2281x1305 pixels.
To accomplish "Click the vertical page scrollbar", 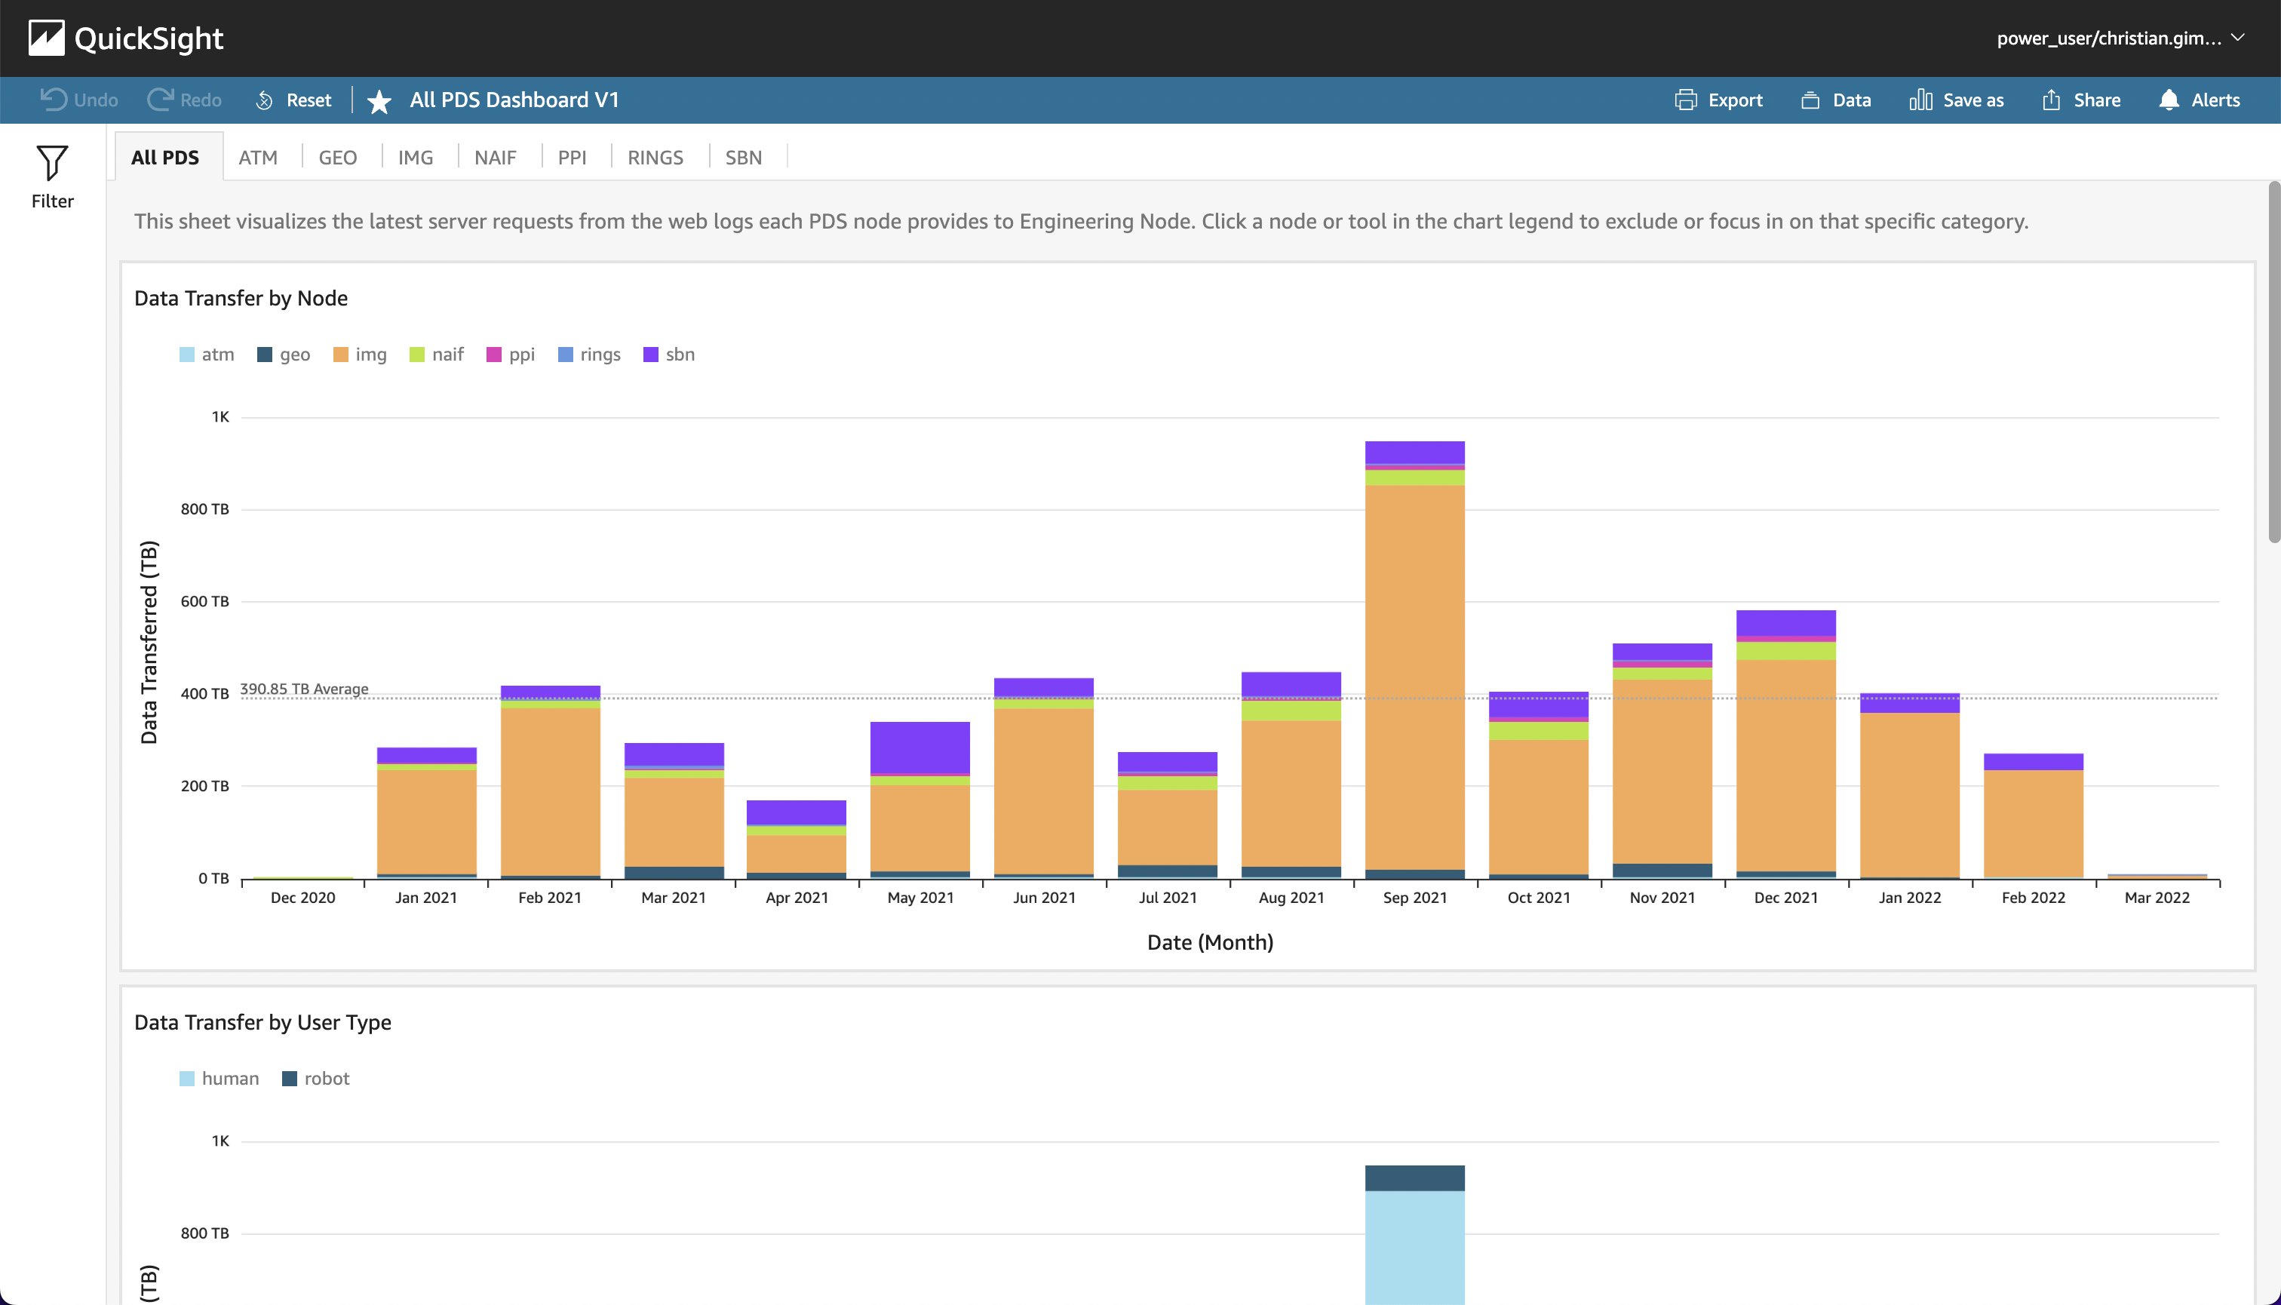I will (2273, 362).
